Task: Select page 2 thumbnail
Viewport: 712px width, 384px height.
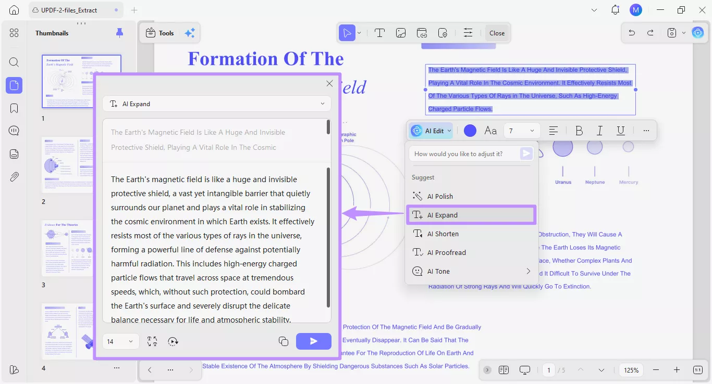Action: (68, 165)
